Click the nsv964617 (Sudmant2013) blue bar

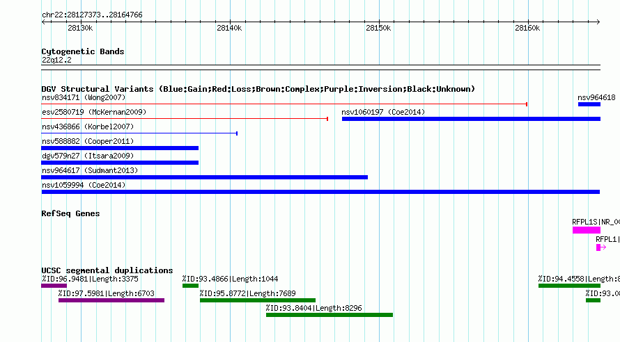[x=204, y=177]
